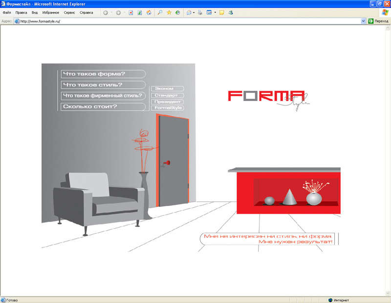This screenshot has width=391, height=303.
Task: Open the Search pane magnifier
Action: coord(160,13)
